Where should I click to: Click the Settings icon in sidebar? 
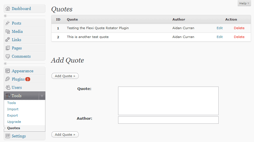8,136
